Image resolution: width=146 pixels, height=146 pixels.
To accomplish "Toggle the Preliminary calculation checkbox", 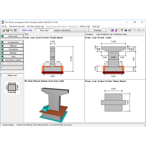I will coord(2,68).
